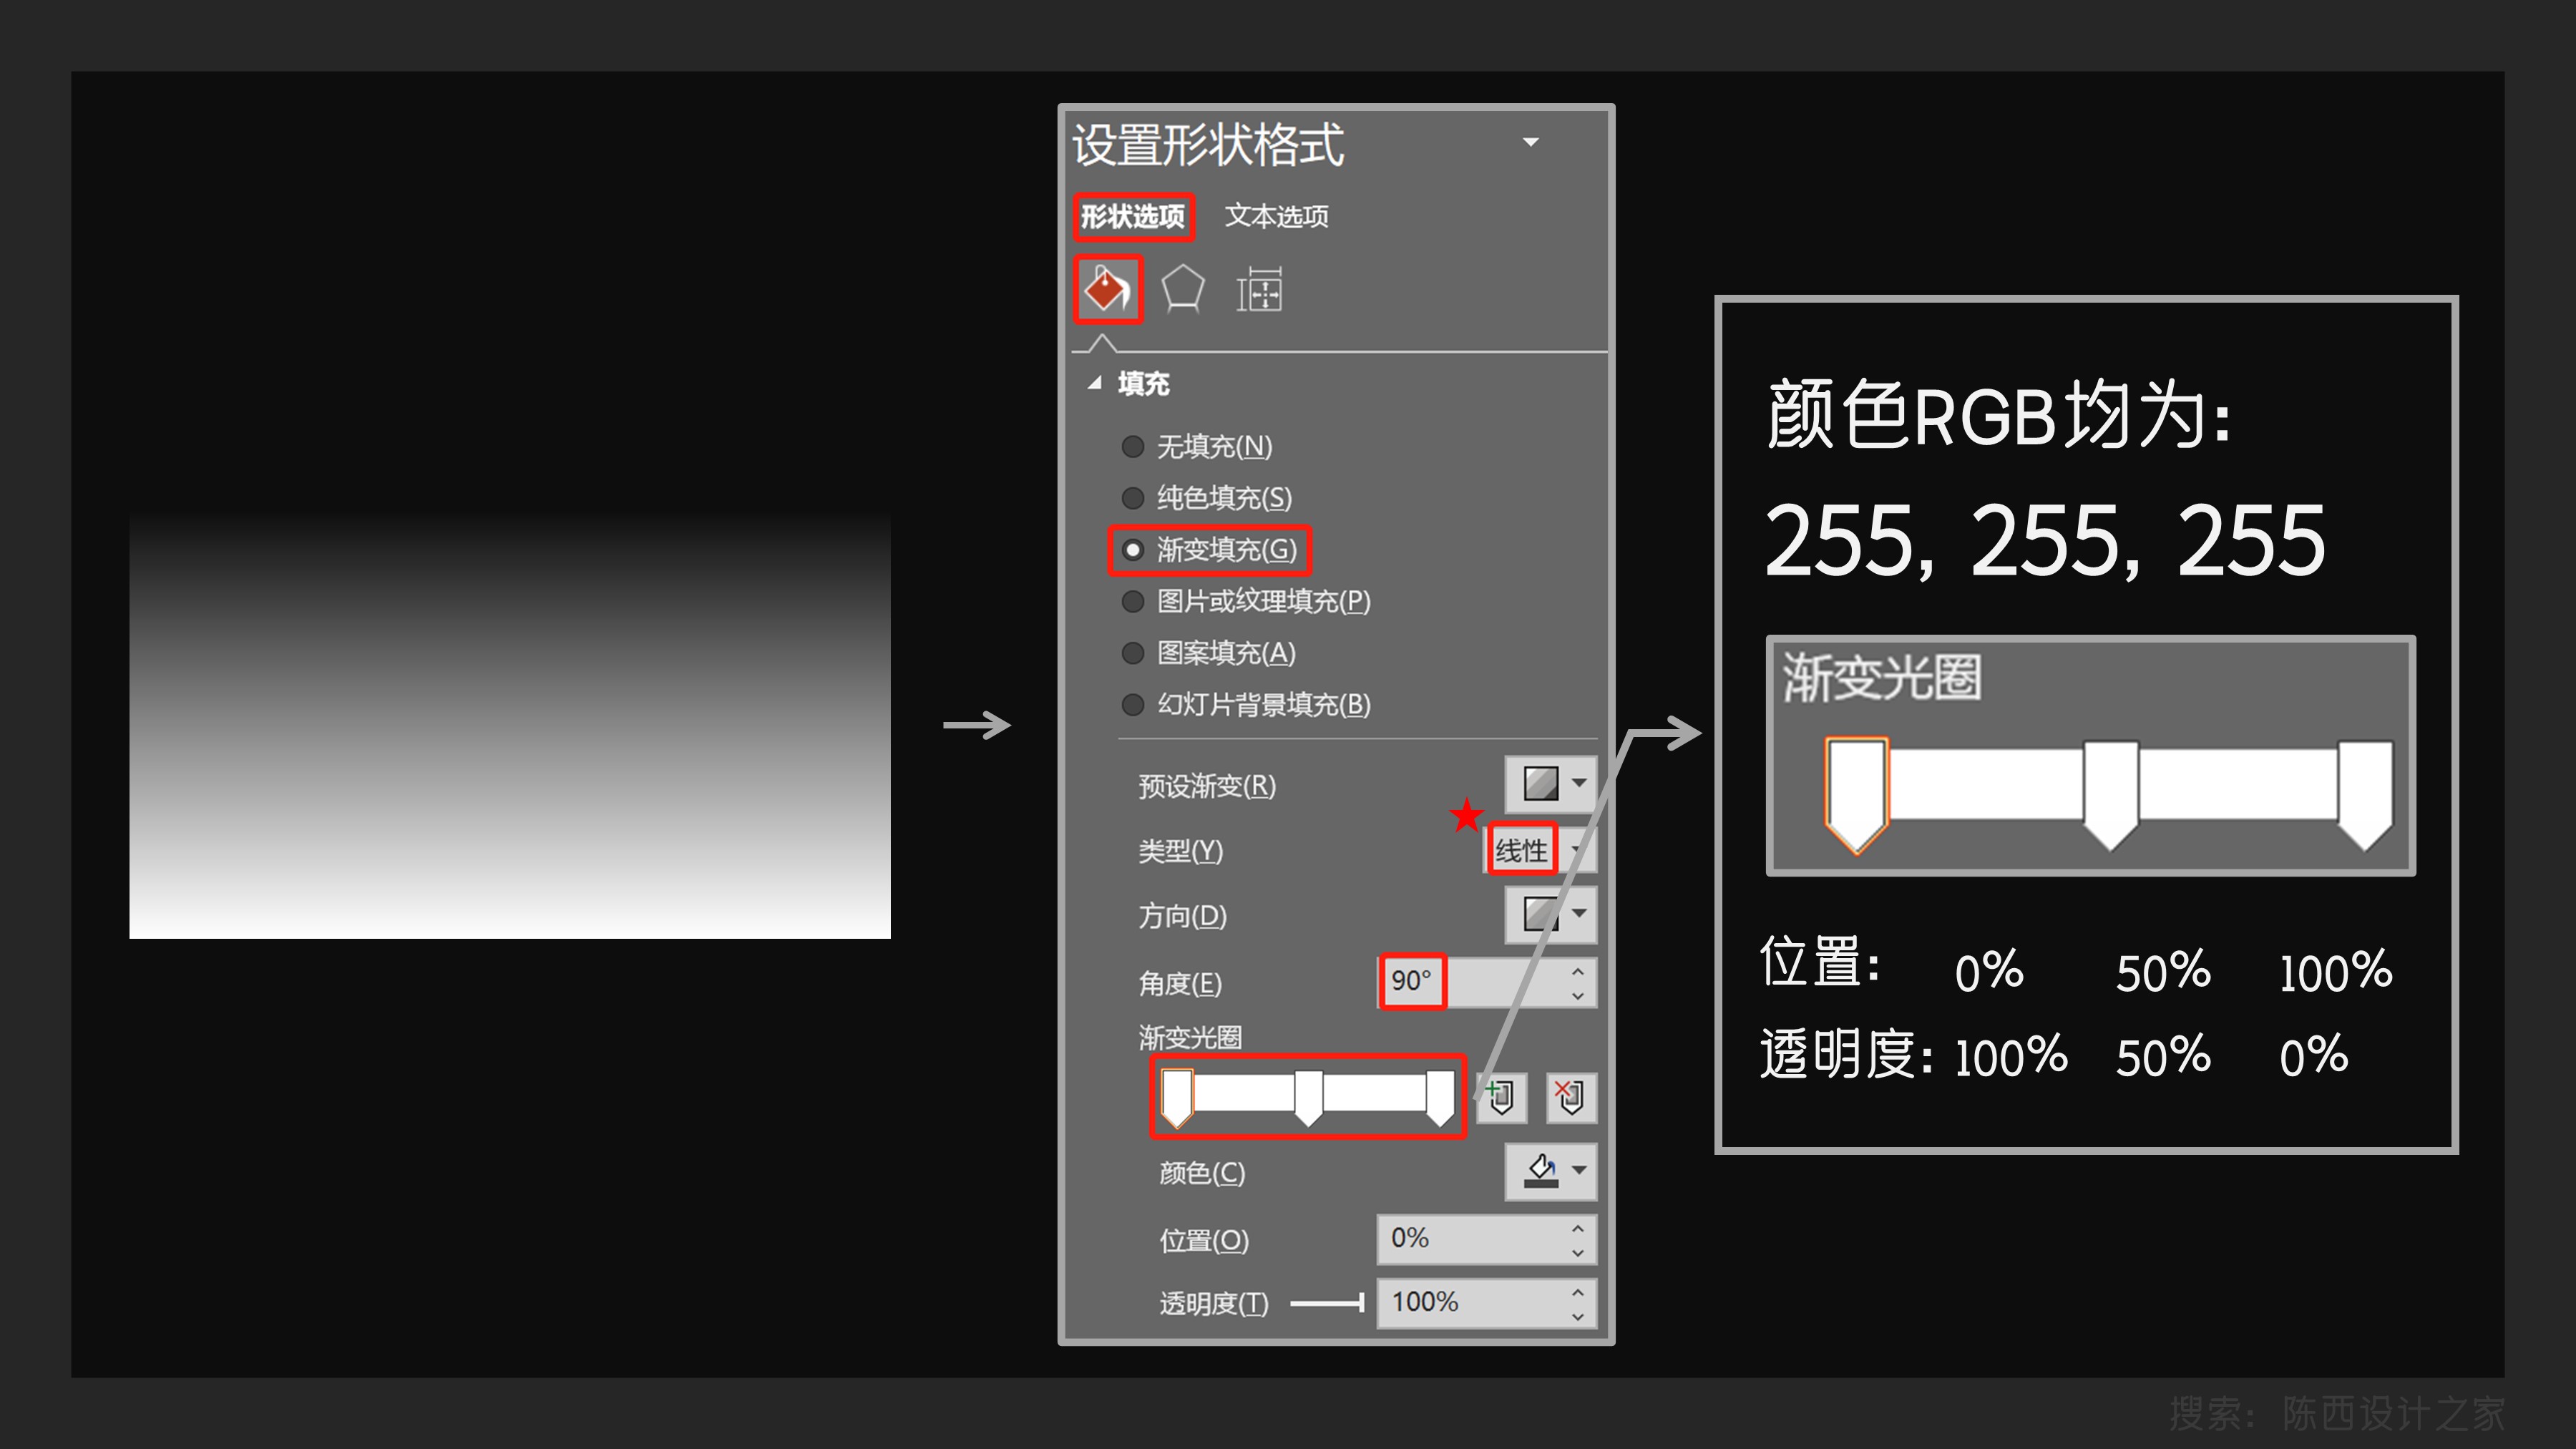Select the 图片或纹理填充(P) radio option
Viewport: 2576px width, 1449px height.
pos(1132,601)
